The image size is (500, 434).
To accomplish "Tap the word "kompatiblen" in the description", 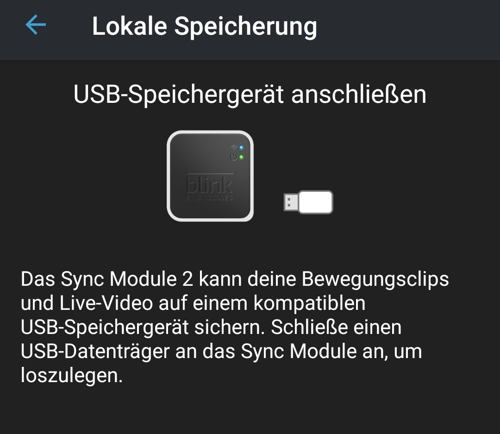I will pos(309,304).
